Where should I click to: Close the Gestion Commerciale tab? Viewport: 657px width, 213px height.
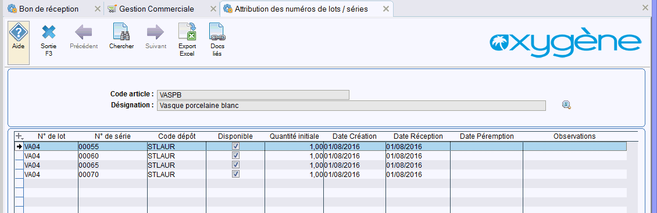point(213,9)
